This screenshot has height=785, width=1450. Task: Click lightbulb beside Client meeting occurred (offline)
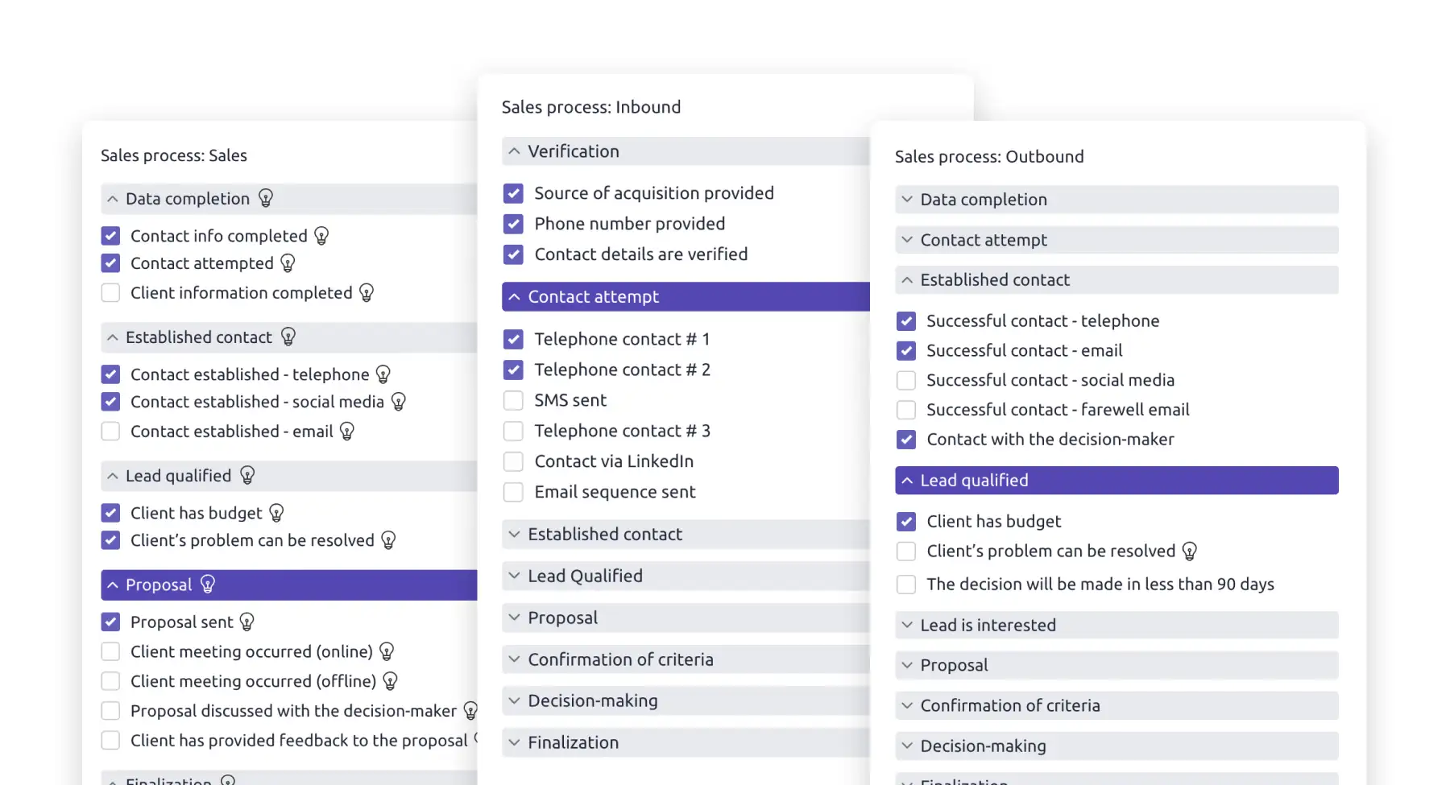click(391, 681)
